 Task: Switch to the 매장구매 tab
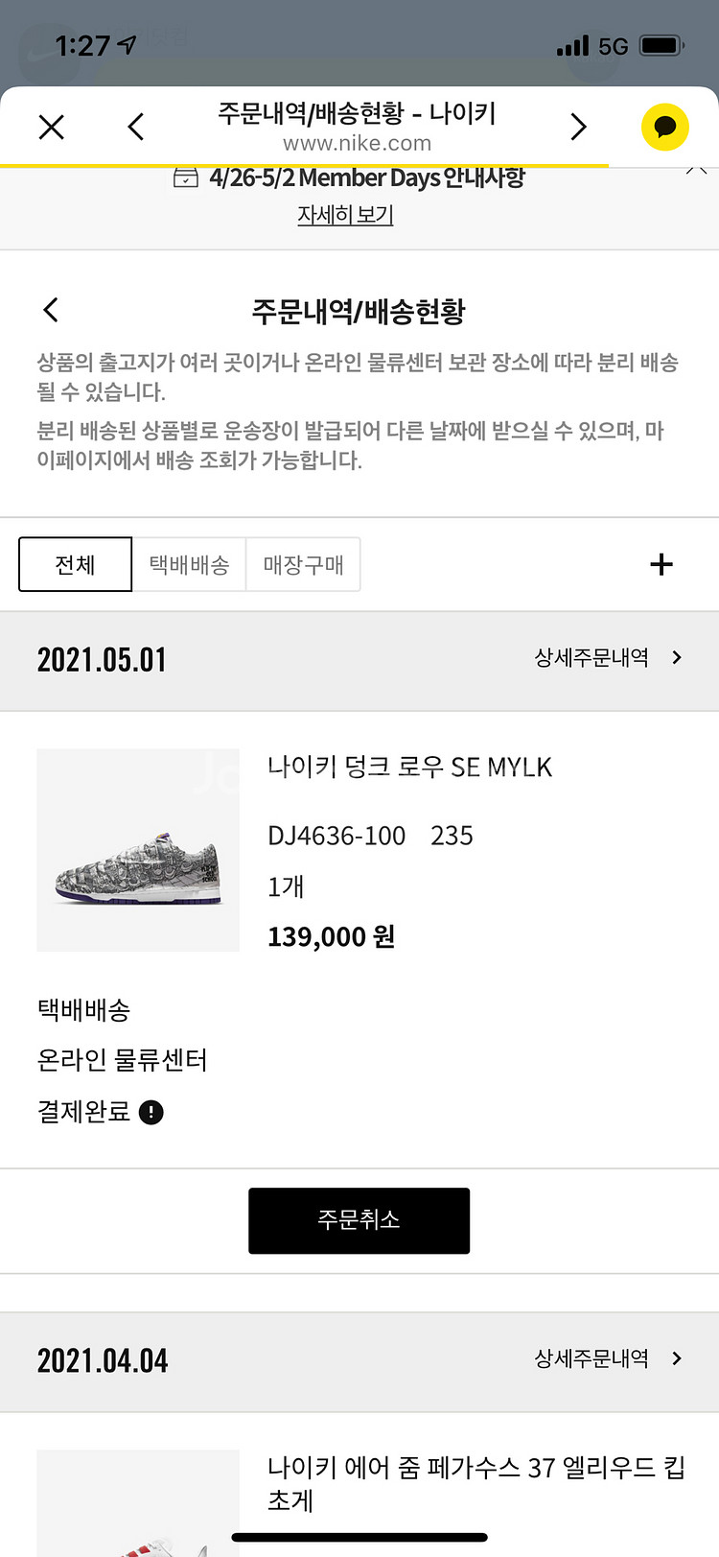point(303,564)
